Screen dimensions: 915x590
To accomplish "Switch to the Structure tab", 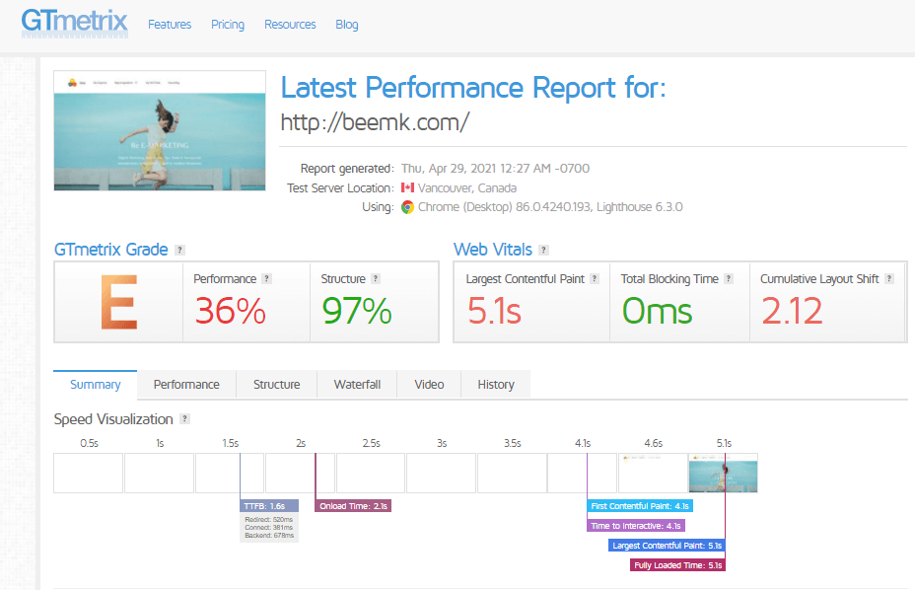I will pyautogui.click(x=277, y=385).
